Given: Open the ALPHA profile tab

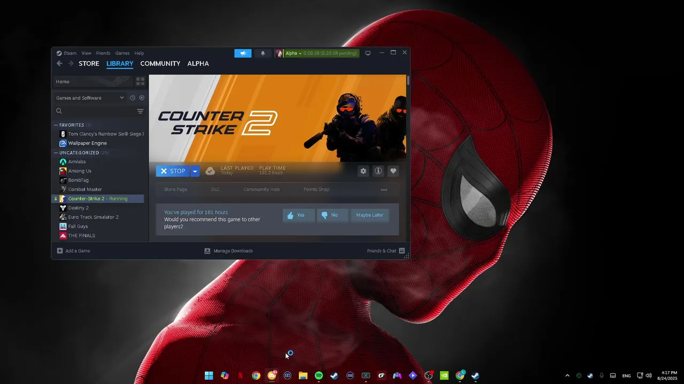Looking at the screenshot, I should pyautogui.click(x=198, y=63).
